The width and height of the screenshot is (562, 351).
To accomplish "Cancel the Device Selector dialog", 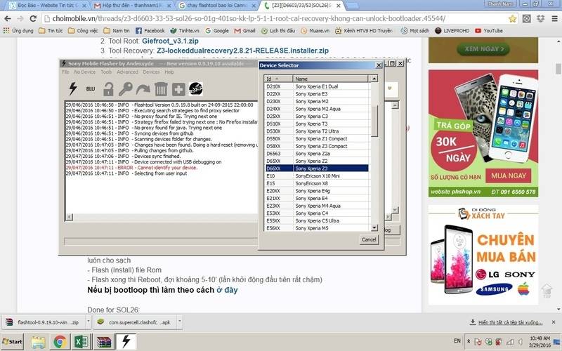I will click(x=369, y=239).
